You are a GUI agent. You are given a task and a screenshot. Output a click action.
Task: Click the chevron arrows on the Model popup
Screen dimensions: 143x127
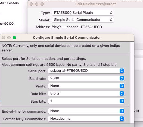(x=111, y=20)
